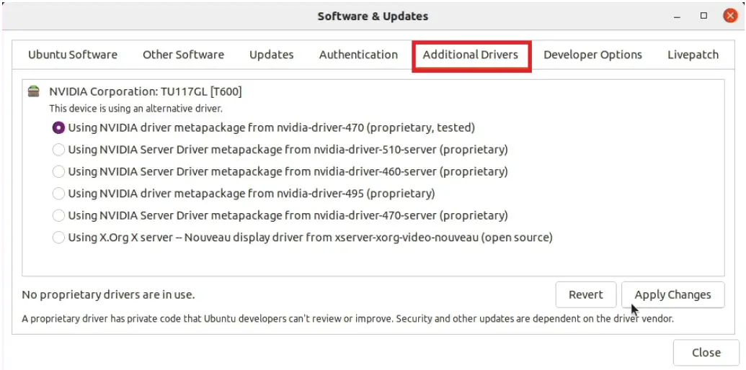Click the NVIDIA graphics card device icon

34,91
